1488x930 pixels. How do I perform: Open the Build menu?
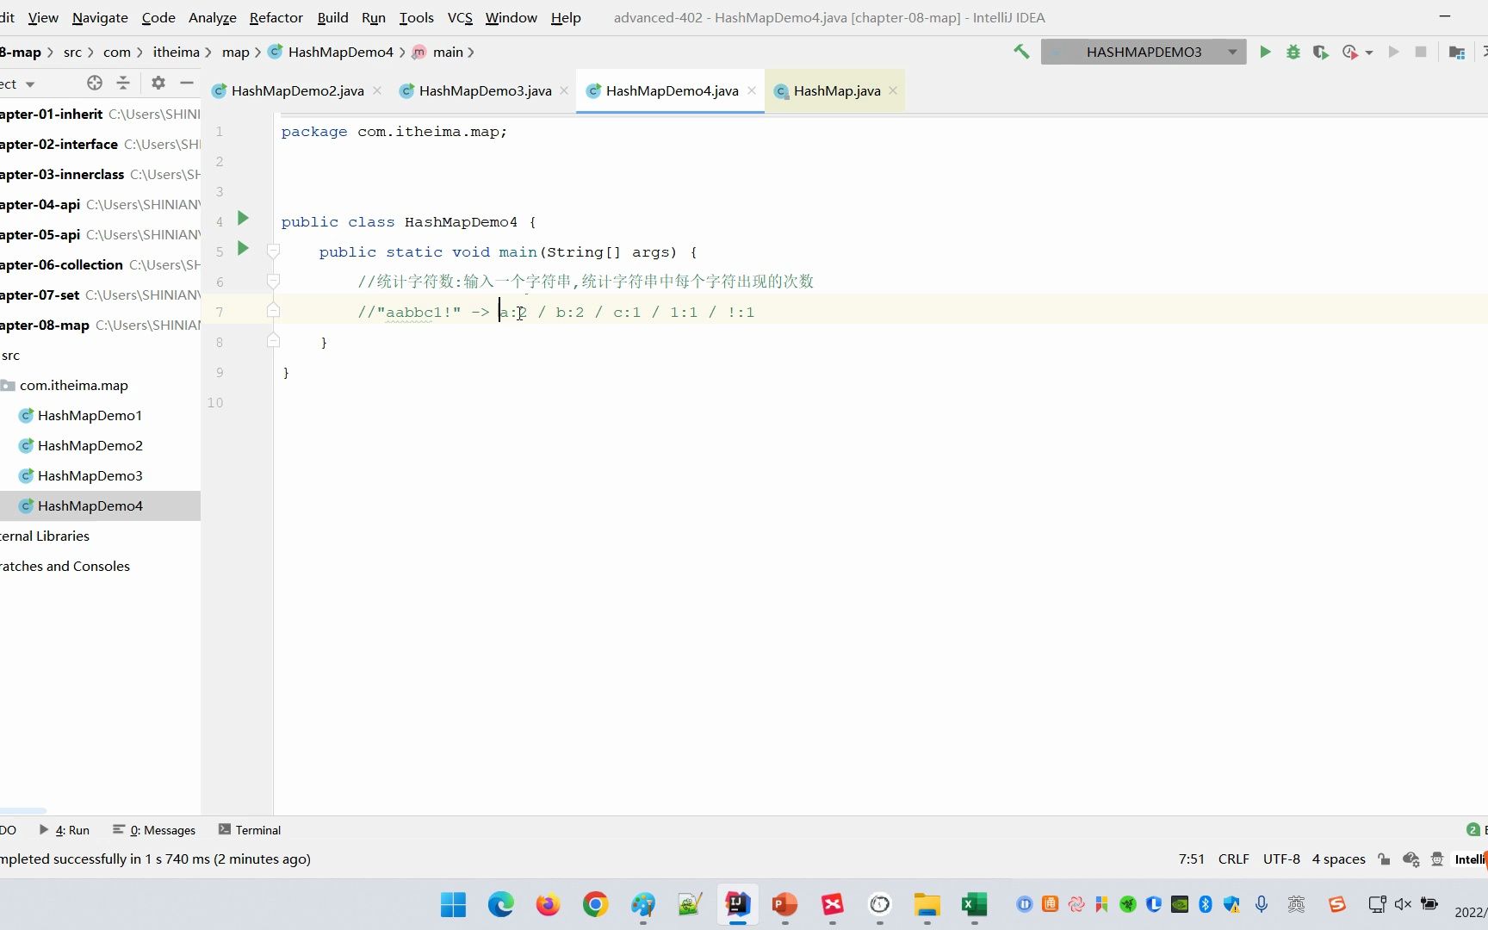(x=332, y=17)
